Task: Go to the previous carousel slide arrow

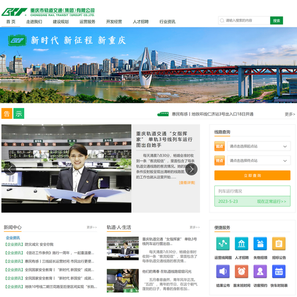Action: click(x=9, y=169)
